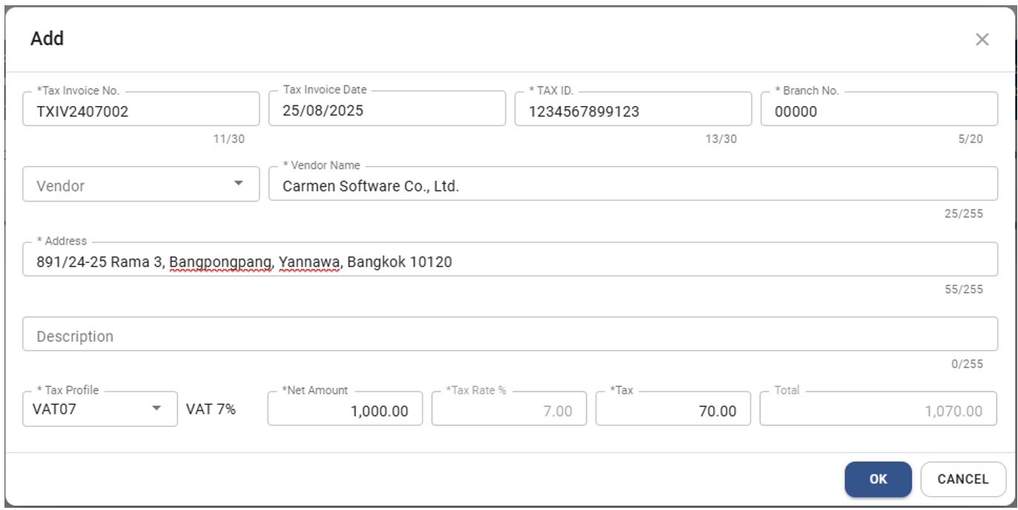Click into the TAX ID field

pos(632,111)
